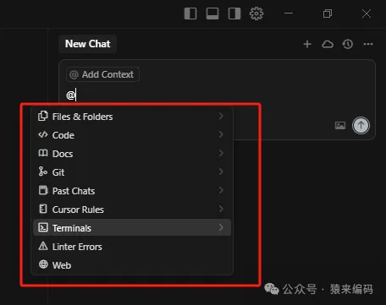386x305 pixels.
Task: Start a new chat with plus icon
Action: (307, 44)
